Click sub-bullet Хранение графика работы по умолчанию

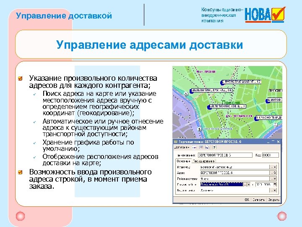[x=88, y=145]
